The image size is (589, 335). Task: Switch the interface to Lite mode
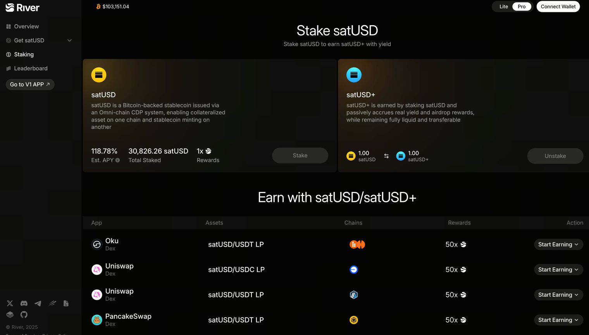pyautogui.click(x=503, y=6)
